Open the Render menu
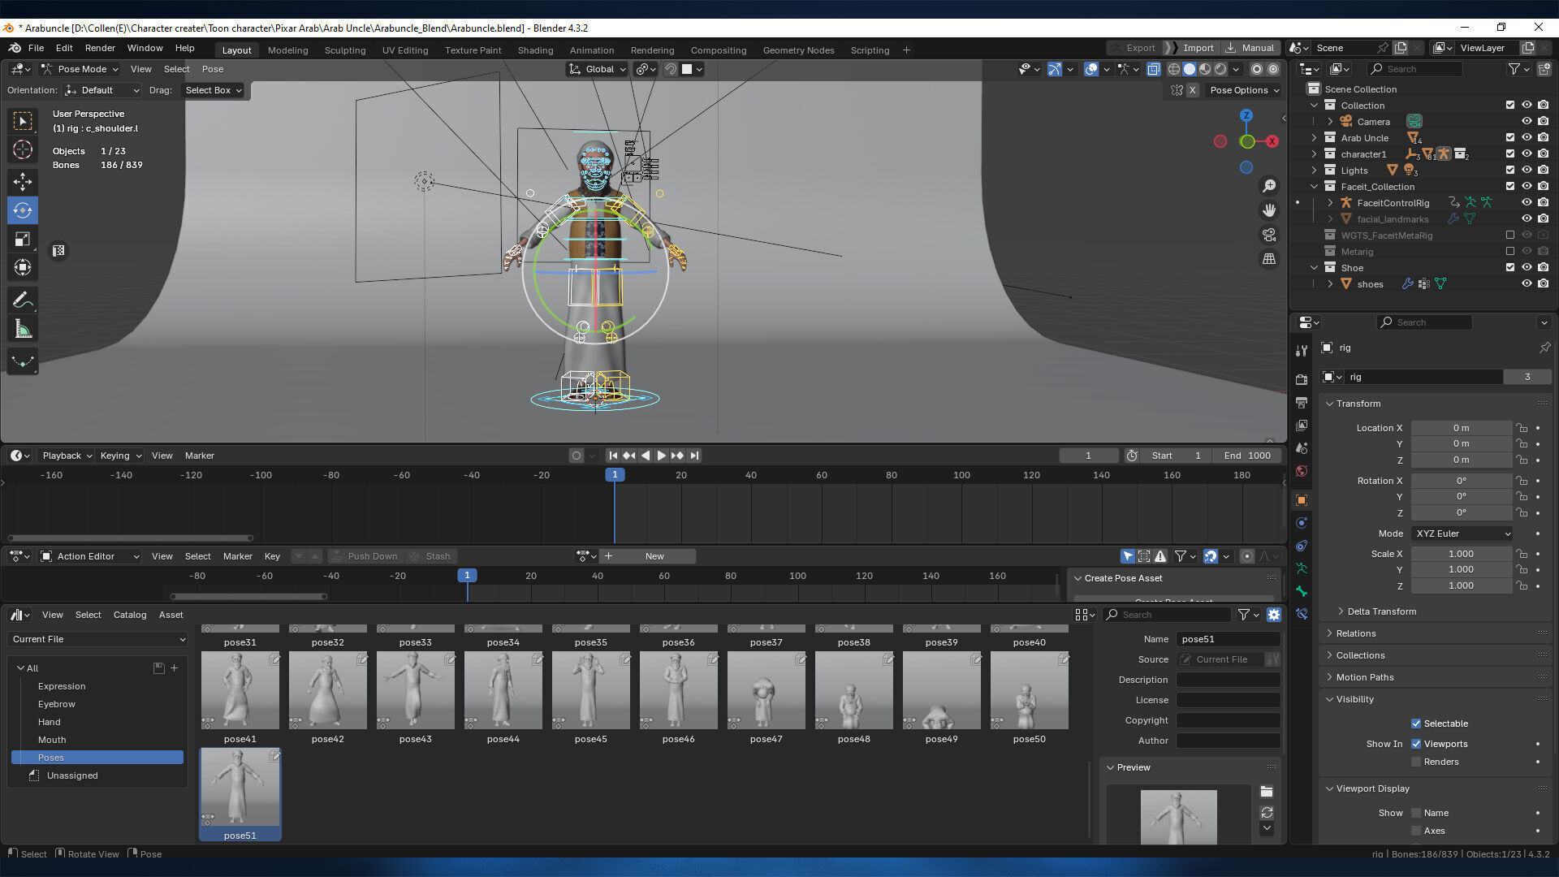1559x877 pixels. 100,48
